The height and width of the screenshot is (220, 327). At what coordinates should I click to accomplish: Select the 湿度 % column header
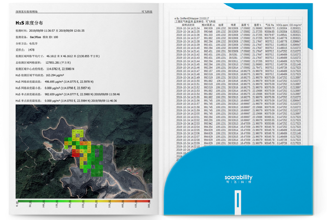pyautogui.click(x=257, y=25)
